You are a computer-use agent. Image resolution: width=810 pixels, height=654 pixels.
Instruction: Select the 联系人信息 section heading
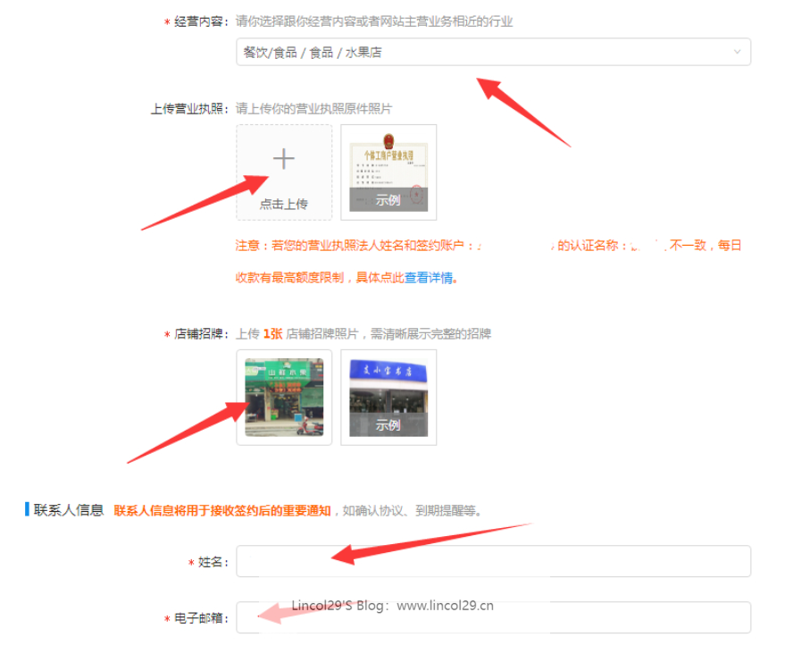click(x=69, y=511)
